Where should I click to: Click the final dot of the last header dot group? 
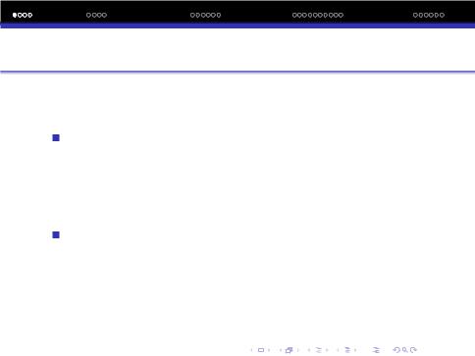click(443, 15)
